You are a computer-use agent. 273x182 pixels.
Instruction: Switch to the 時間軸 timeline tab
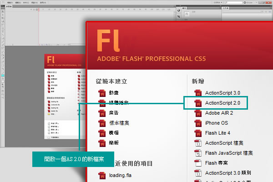click(9, 6)
